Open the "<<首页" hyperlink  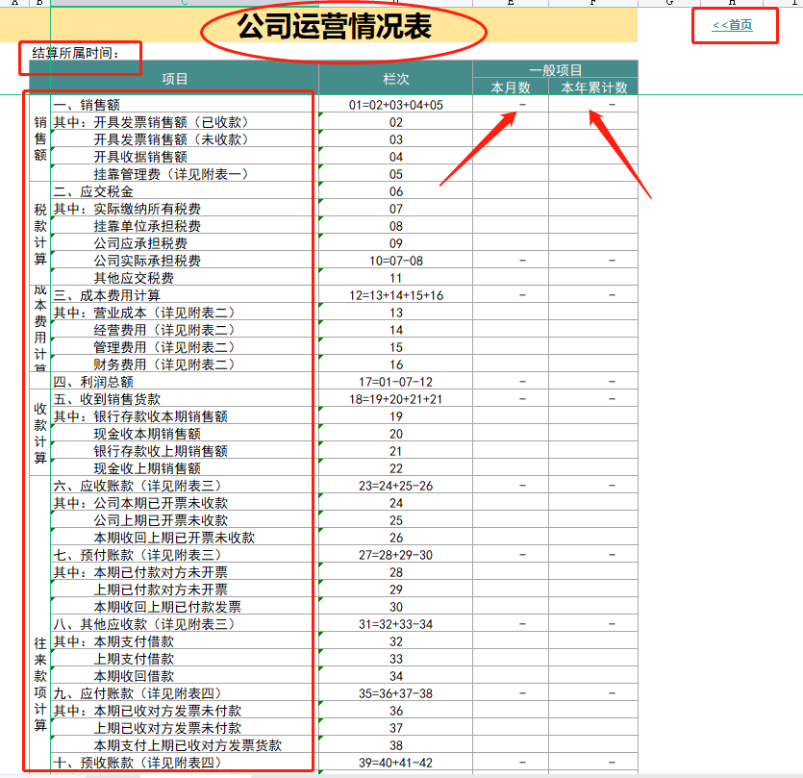(x=733, y=23)
